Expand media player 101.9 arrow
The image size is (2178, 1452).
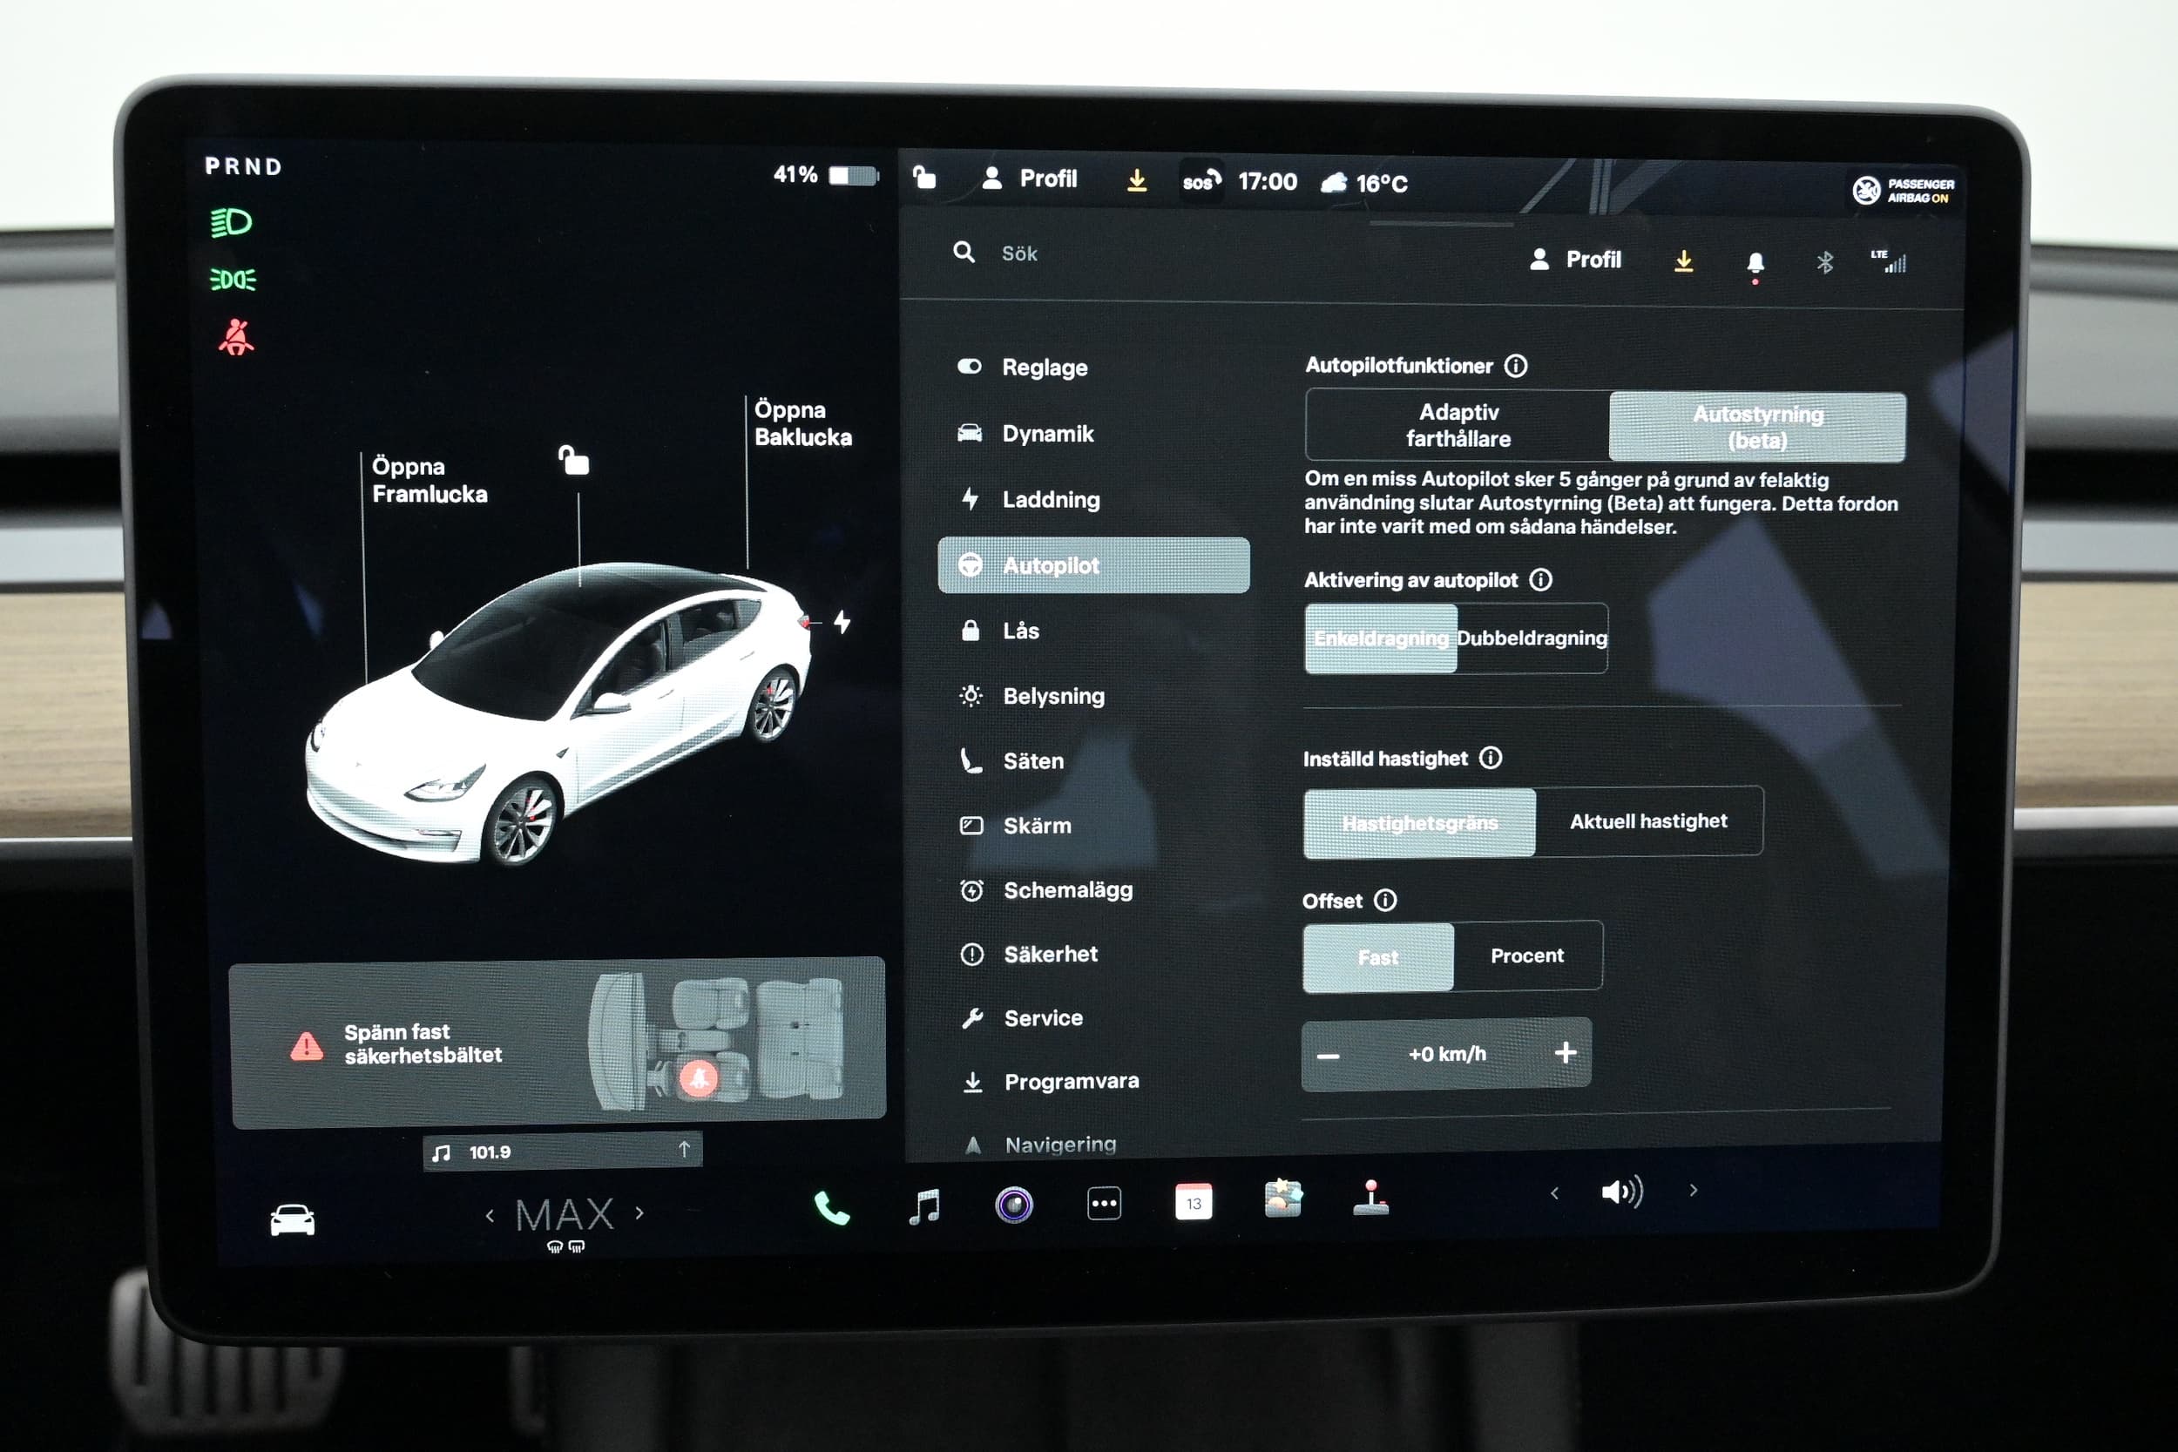point(685,1149)
